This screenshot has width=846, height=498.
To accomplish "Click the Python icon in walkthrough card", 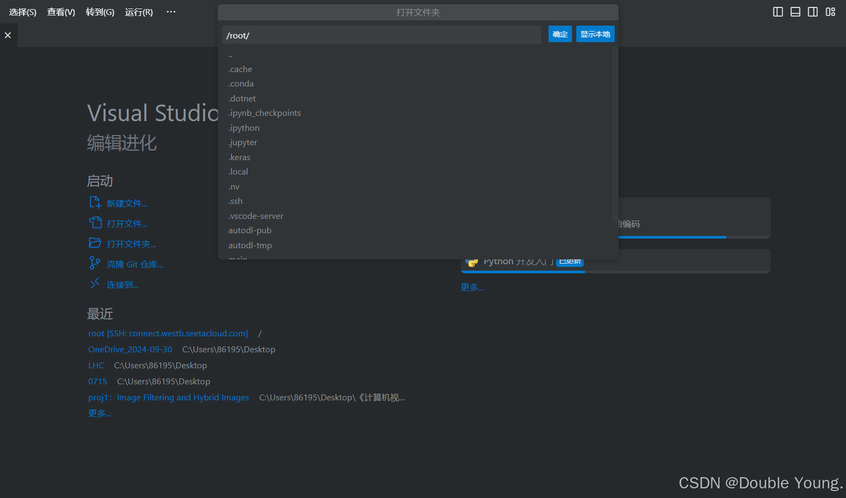I will (x=472, y=262).
